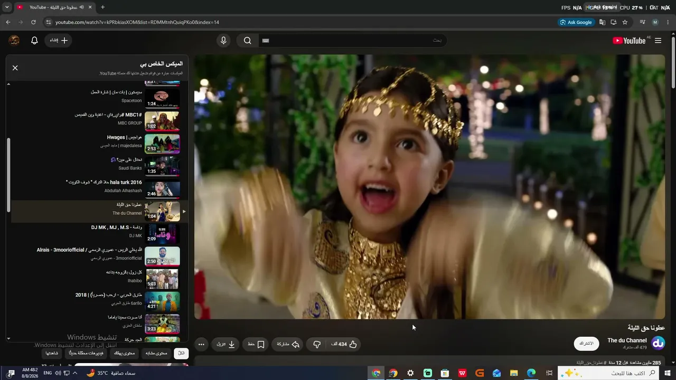This screenshot has width=676, height=380.
Task: Open WPS Office from the taskbar
Action: (462, 373)
